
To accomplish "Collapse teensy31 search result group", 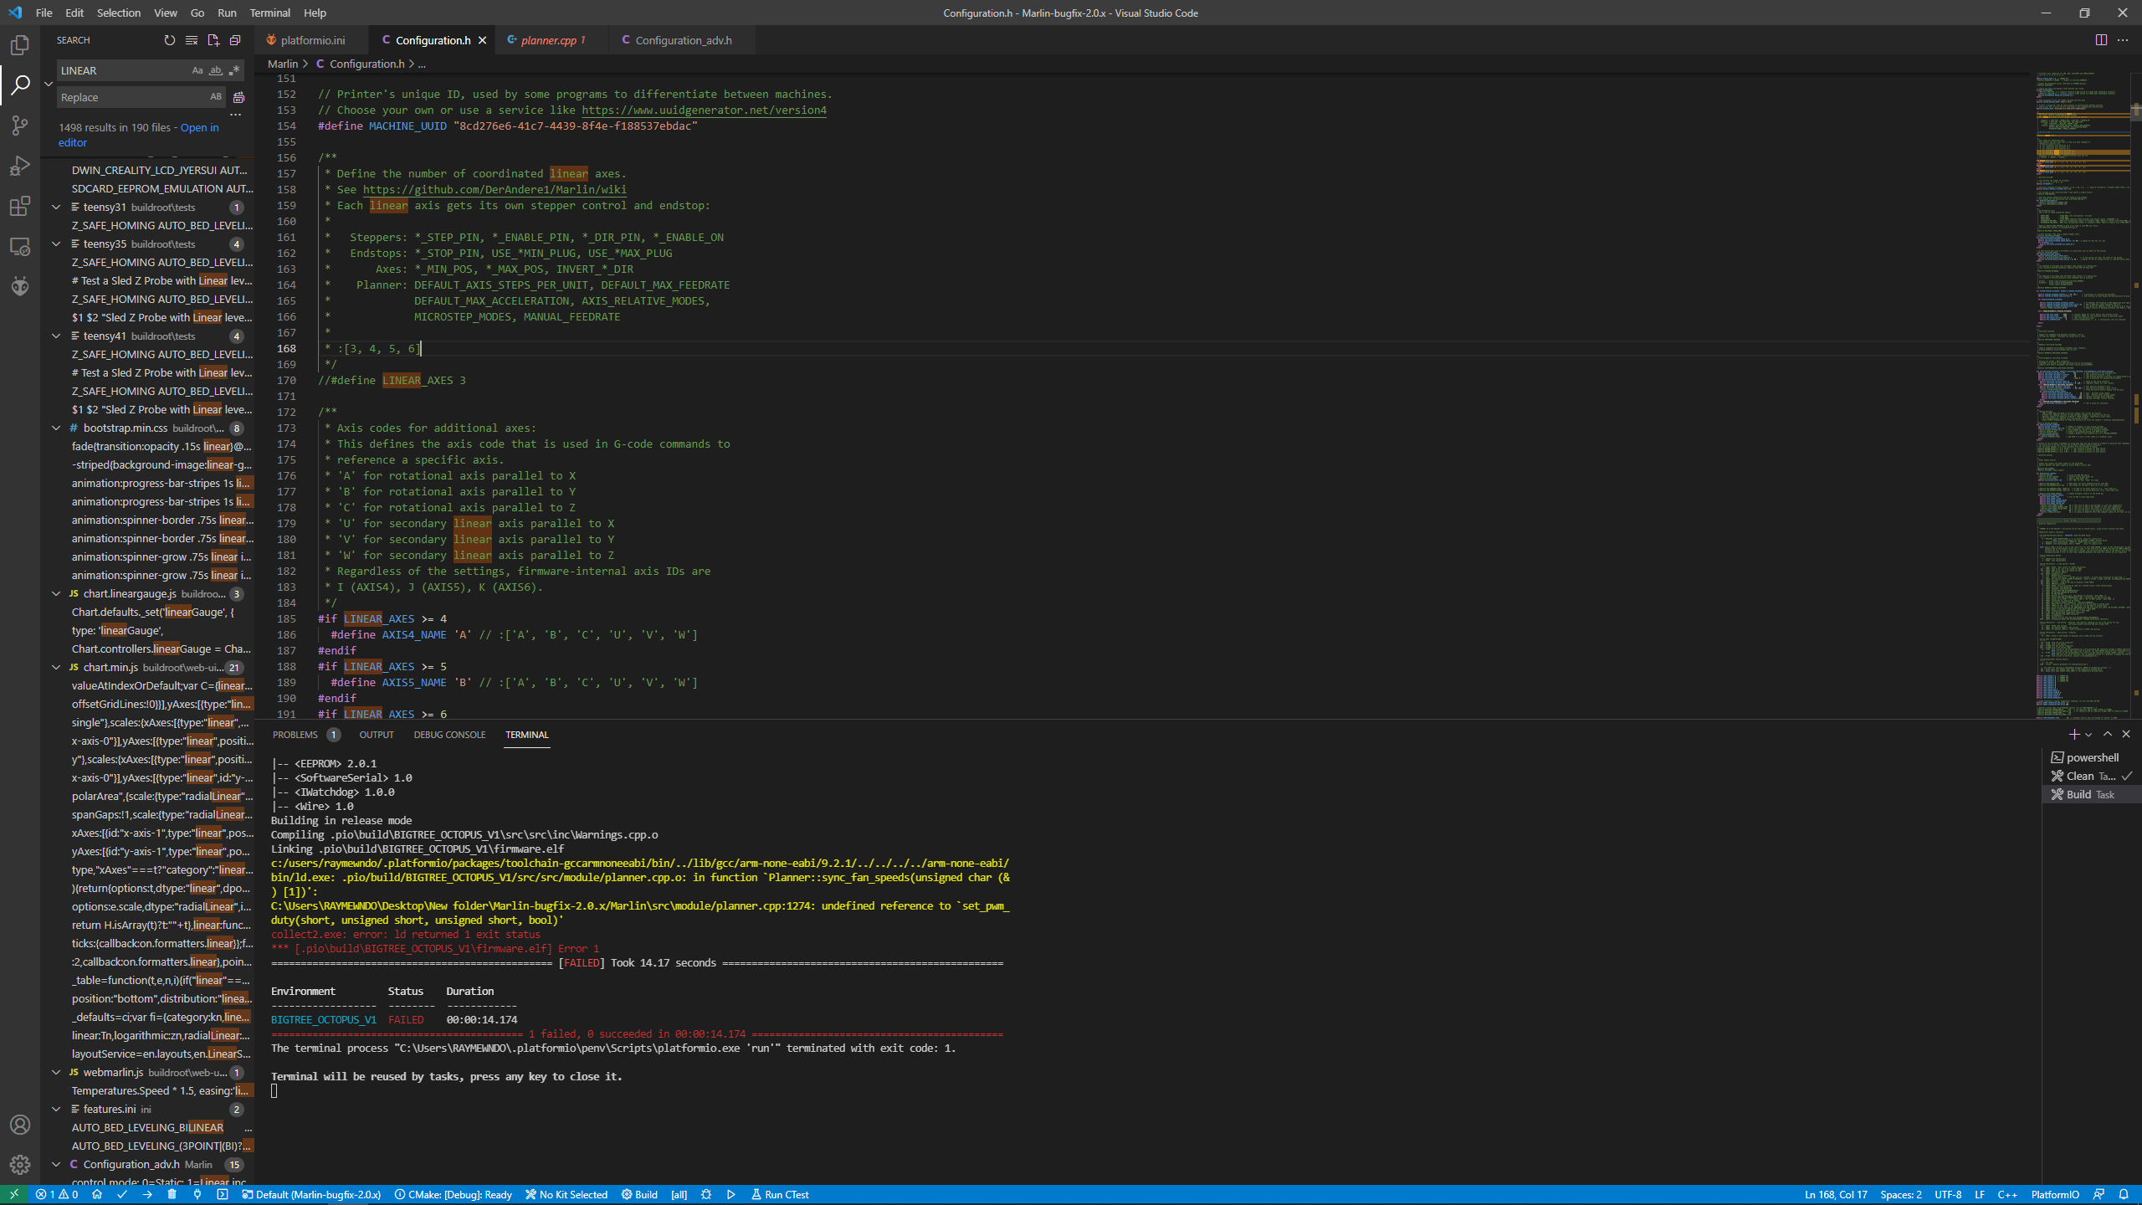I will pos(56,207).
